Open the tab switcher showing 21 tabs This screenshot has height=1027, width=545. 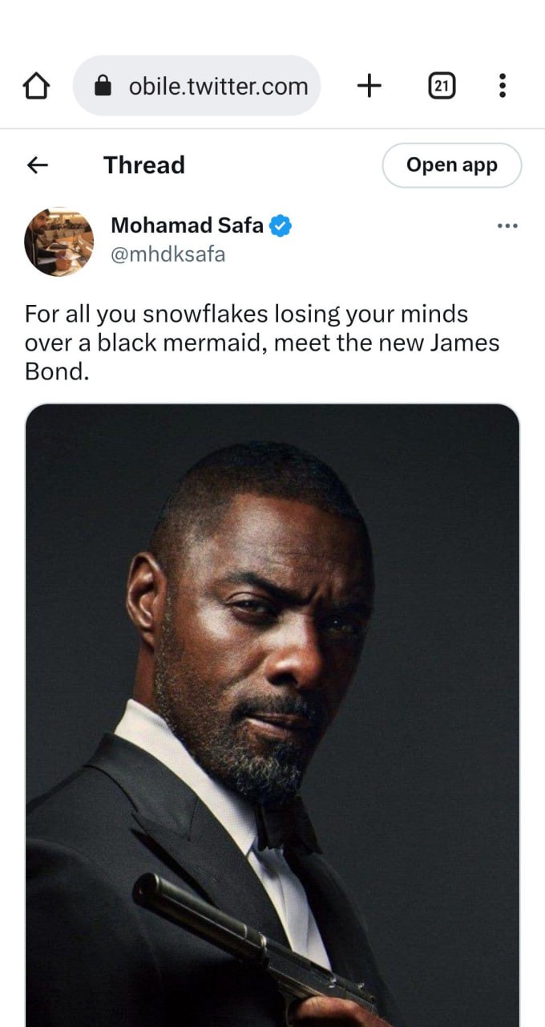(442, 86)
